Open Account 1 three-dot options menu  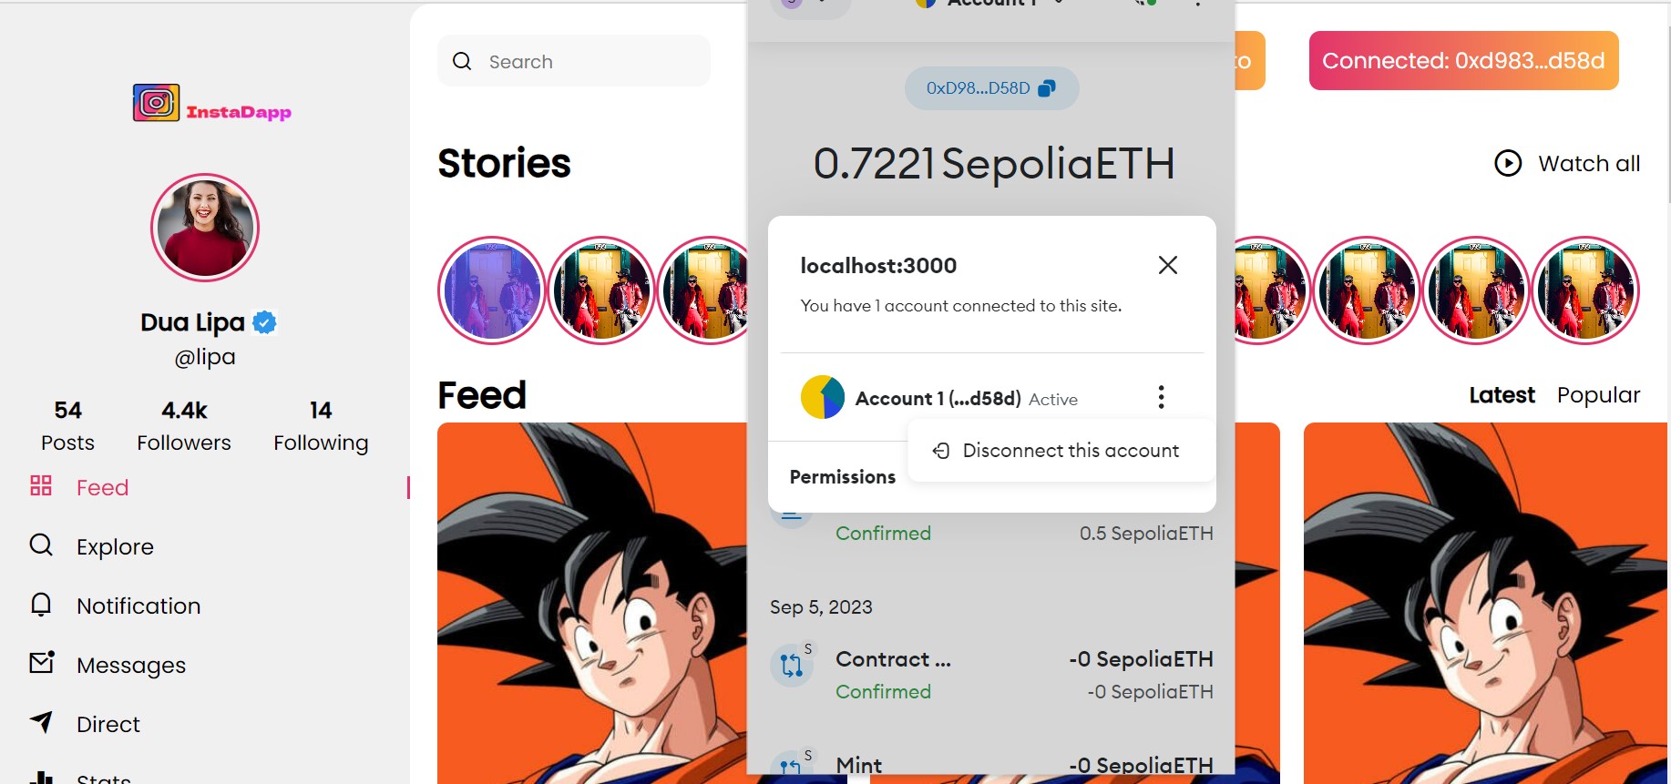(1161, 397)
